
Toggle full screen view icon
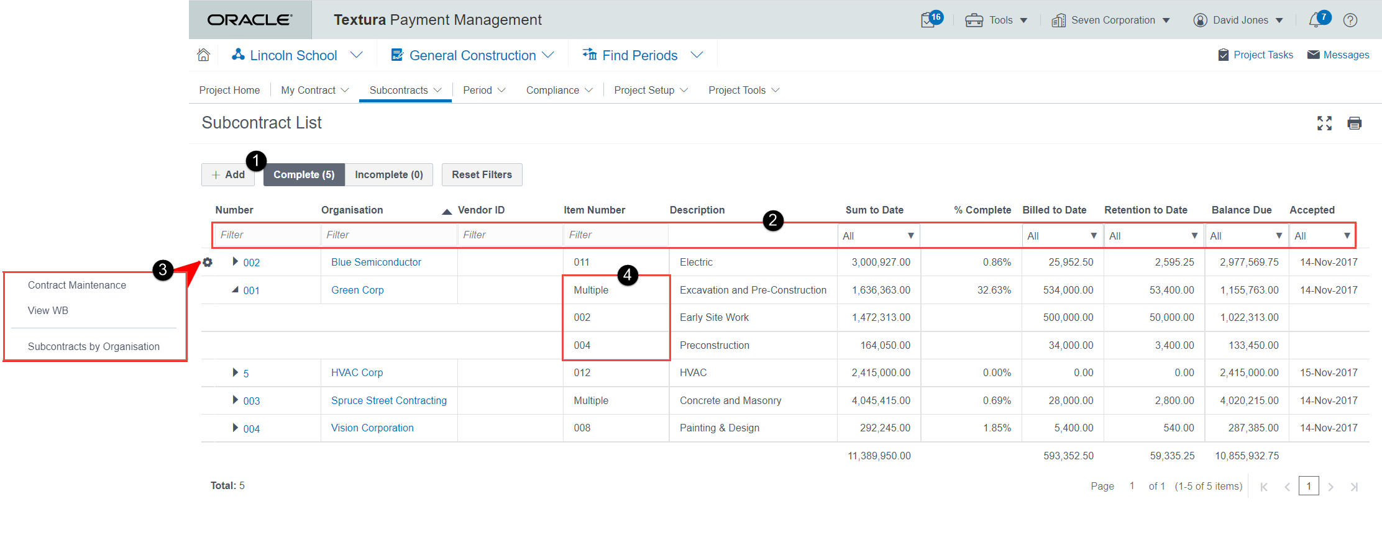[x=1324, y=123]
